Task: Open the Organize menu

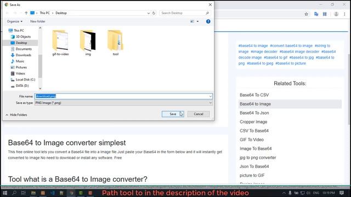Action: (15, 21)
